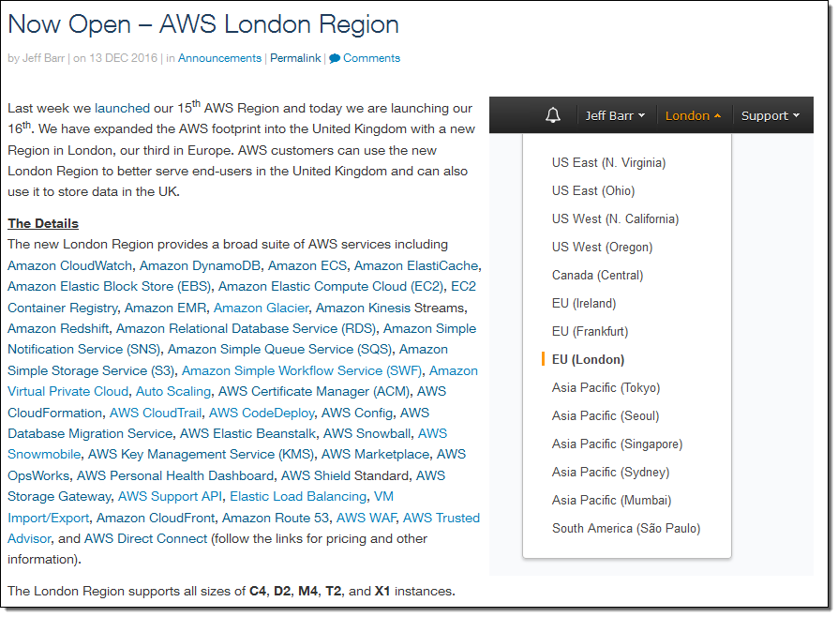Open the AWS WAF link
838x617 pixels.
tap(367, 519)
